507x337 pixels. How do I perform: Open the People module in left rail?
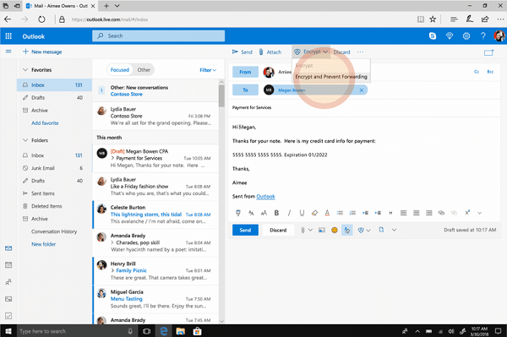[8, 282]
